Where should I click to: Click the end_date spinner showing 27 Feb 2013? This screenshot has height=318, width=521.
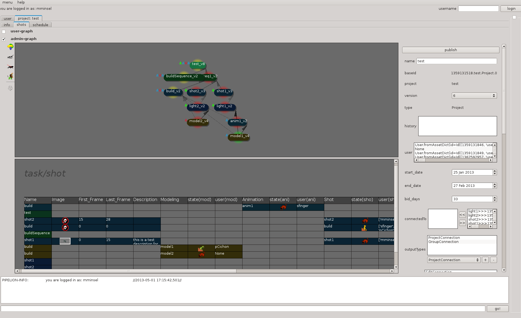pos(474,186)
